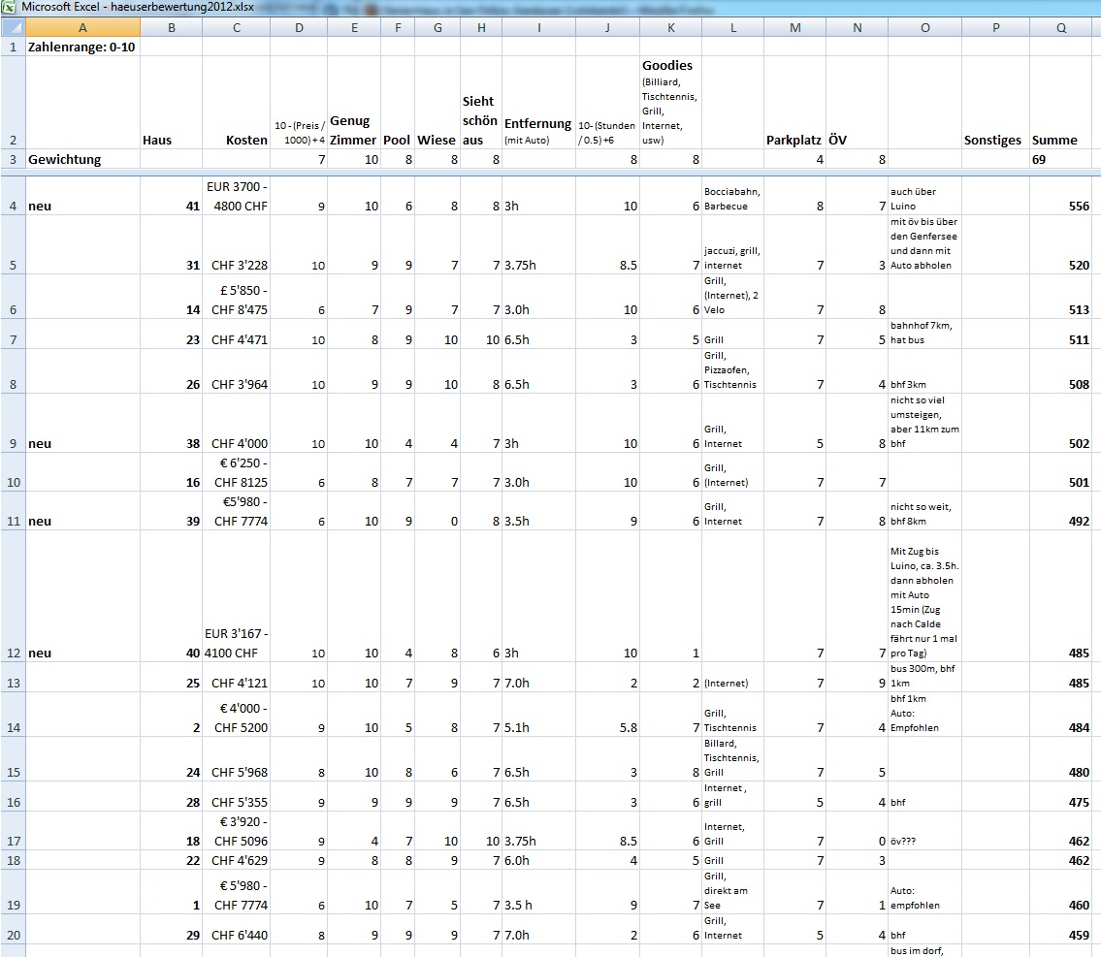Click the Excel icon in title bar

click(x=8, y=8)
